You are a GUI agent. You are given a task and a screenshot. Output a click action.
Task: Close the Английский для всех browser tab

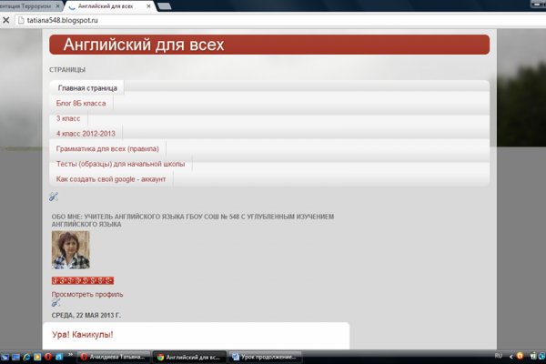click(x=148, y=5)
